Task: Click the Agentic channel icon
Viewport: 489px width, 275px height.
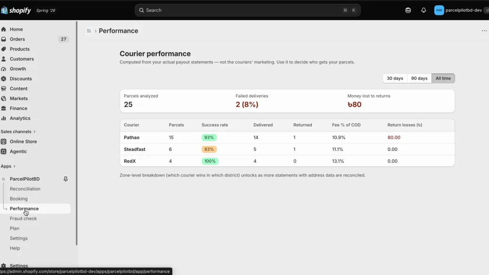Action: [x=4, y=151]
